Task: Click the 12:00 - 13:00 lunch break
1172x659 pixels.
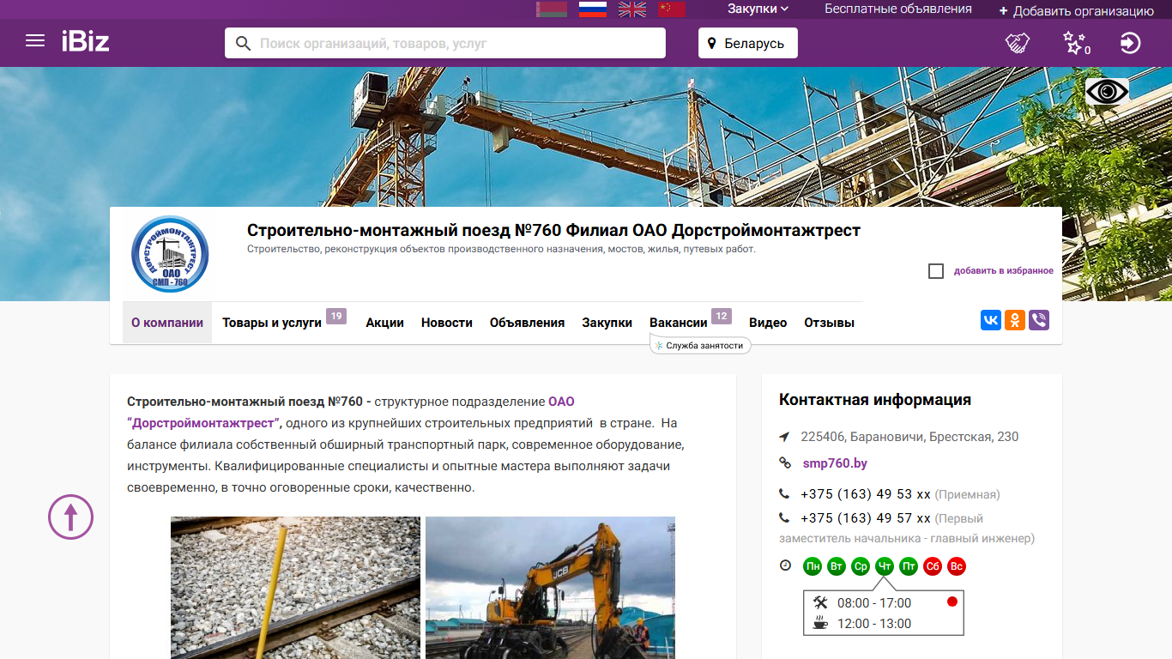Action: click(x=874, y=624)
